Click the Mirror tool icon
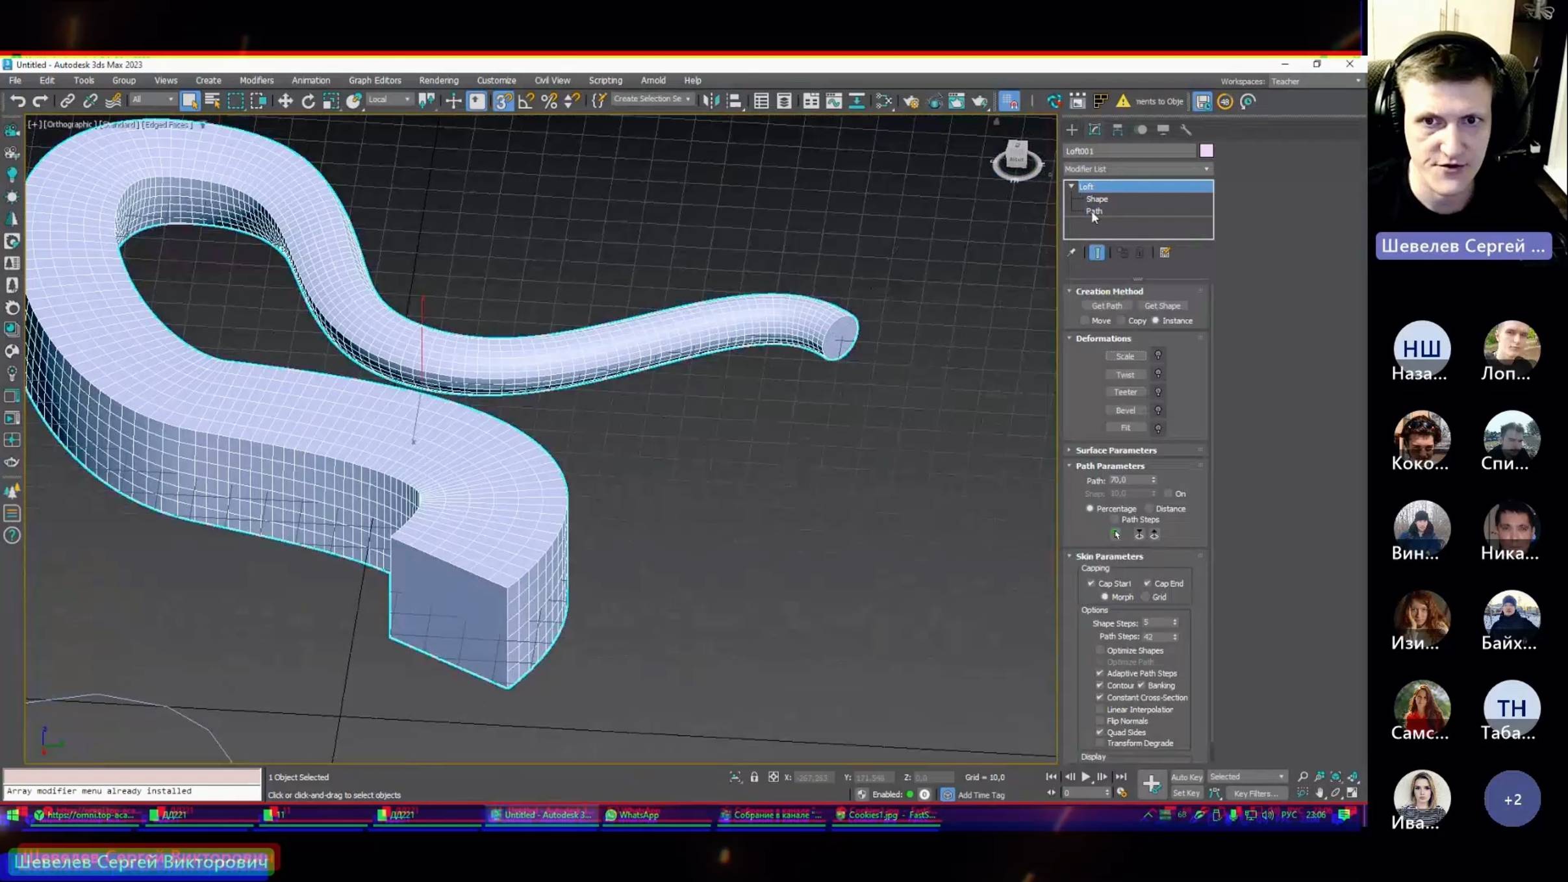The image size is (1568, 882). point(711,101)
